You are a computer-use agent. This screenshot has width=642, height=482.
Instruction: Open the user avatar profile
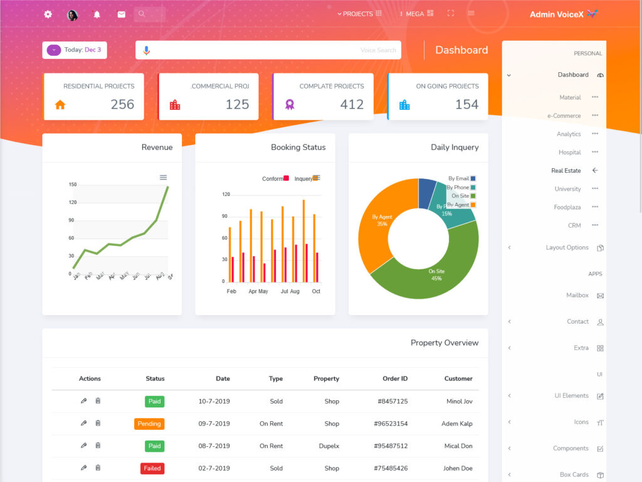(x=73, y=15)
